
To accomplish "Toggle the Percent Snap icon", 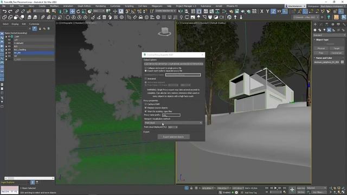I will coord(139,11).
